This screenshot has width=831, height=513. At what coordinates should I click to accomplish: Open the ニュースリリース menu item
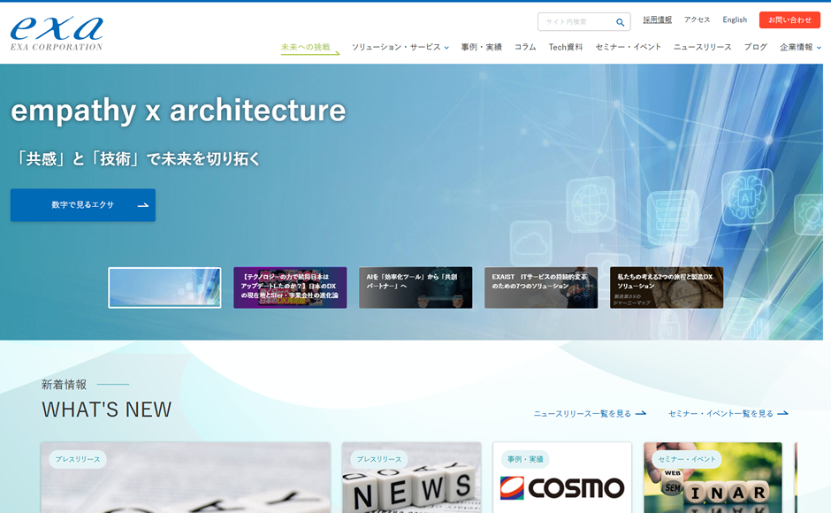702,47
